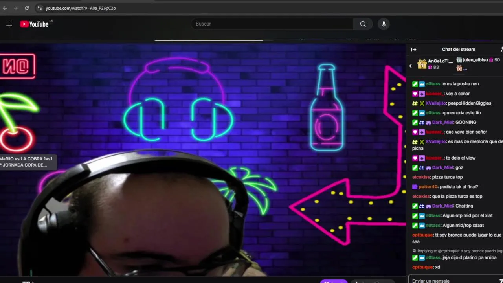Open Dark_Miel profile from GOONING message
This screenshot has width=503, height=283.
pyautogui.click(x=442, y=123)
